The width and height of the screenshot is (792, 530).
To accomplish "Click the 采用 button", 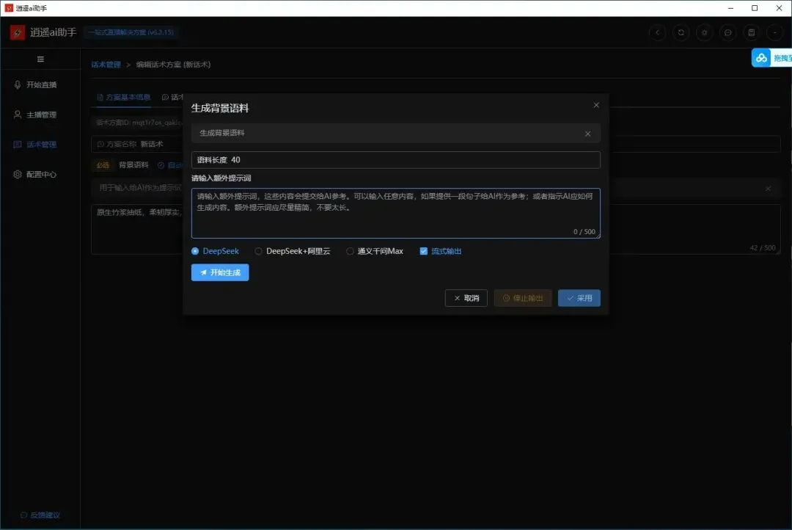I will 579,298.
